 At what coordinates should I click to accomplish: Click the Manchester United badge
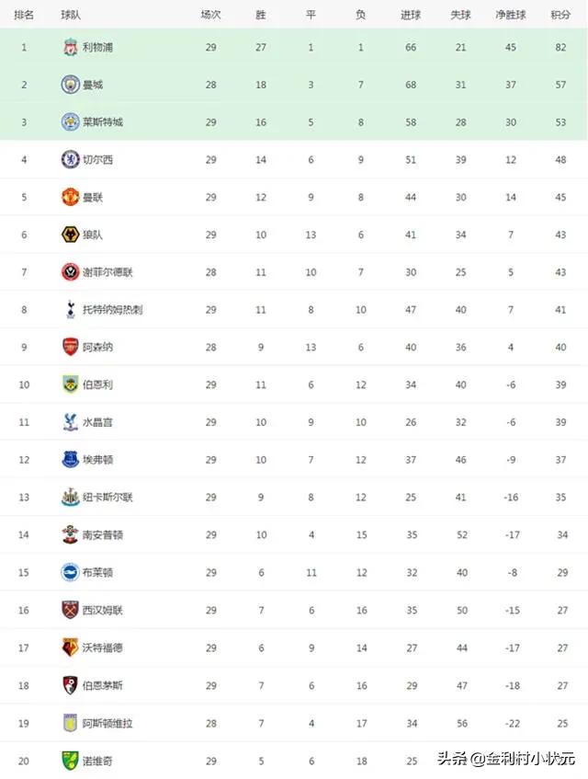pos(71,197)
